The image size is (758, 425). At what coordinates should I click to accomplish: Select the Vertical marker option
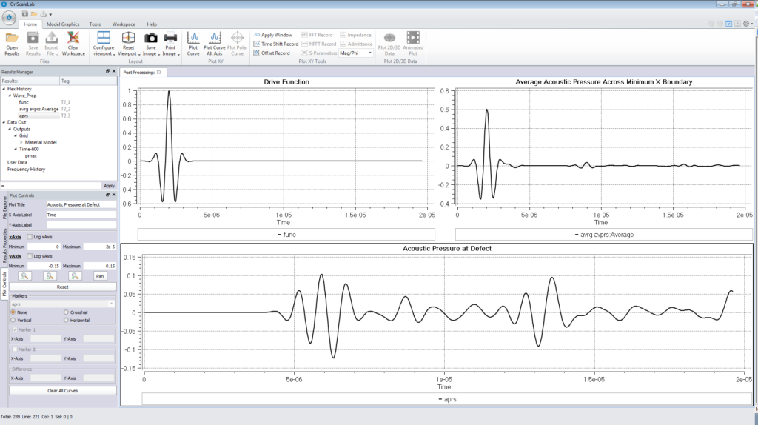(13, 320)
